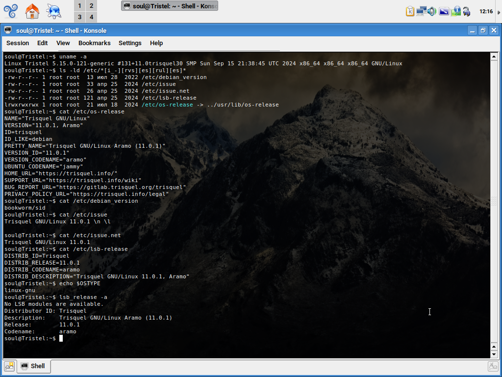Viewport: 502px width, 377px height.
Task: Switch to virtual desktop 3
Action: click(80, 17)
